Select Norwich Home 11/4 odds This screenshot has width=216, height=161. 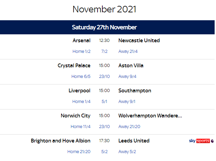tap(80, 127)
